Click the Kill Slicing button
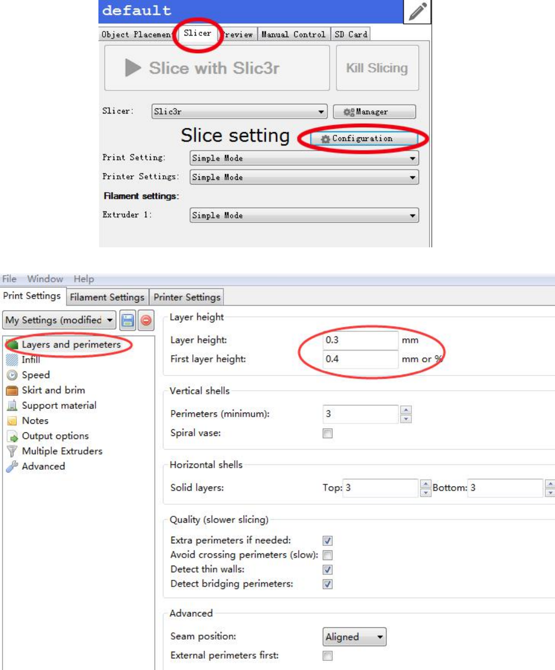The image size is (555, 670). click(x=377, y=68)
